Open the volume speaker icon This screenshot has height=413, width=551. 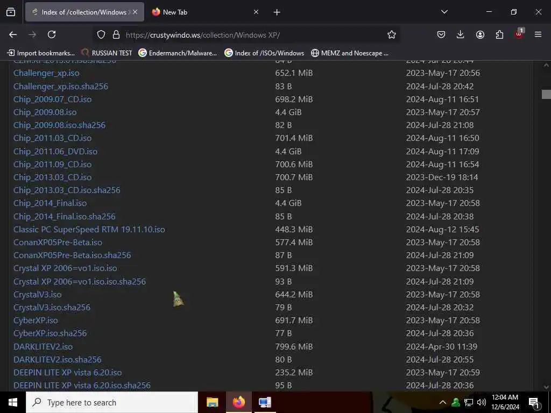[482, 402]
